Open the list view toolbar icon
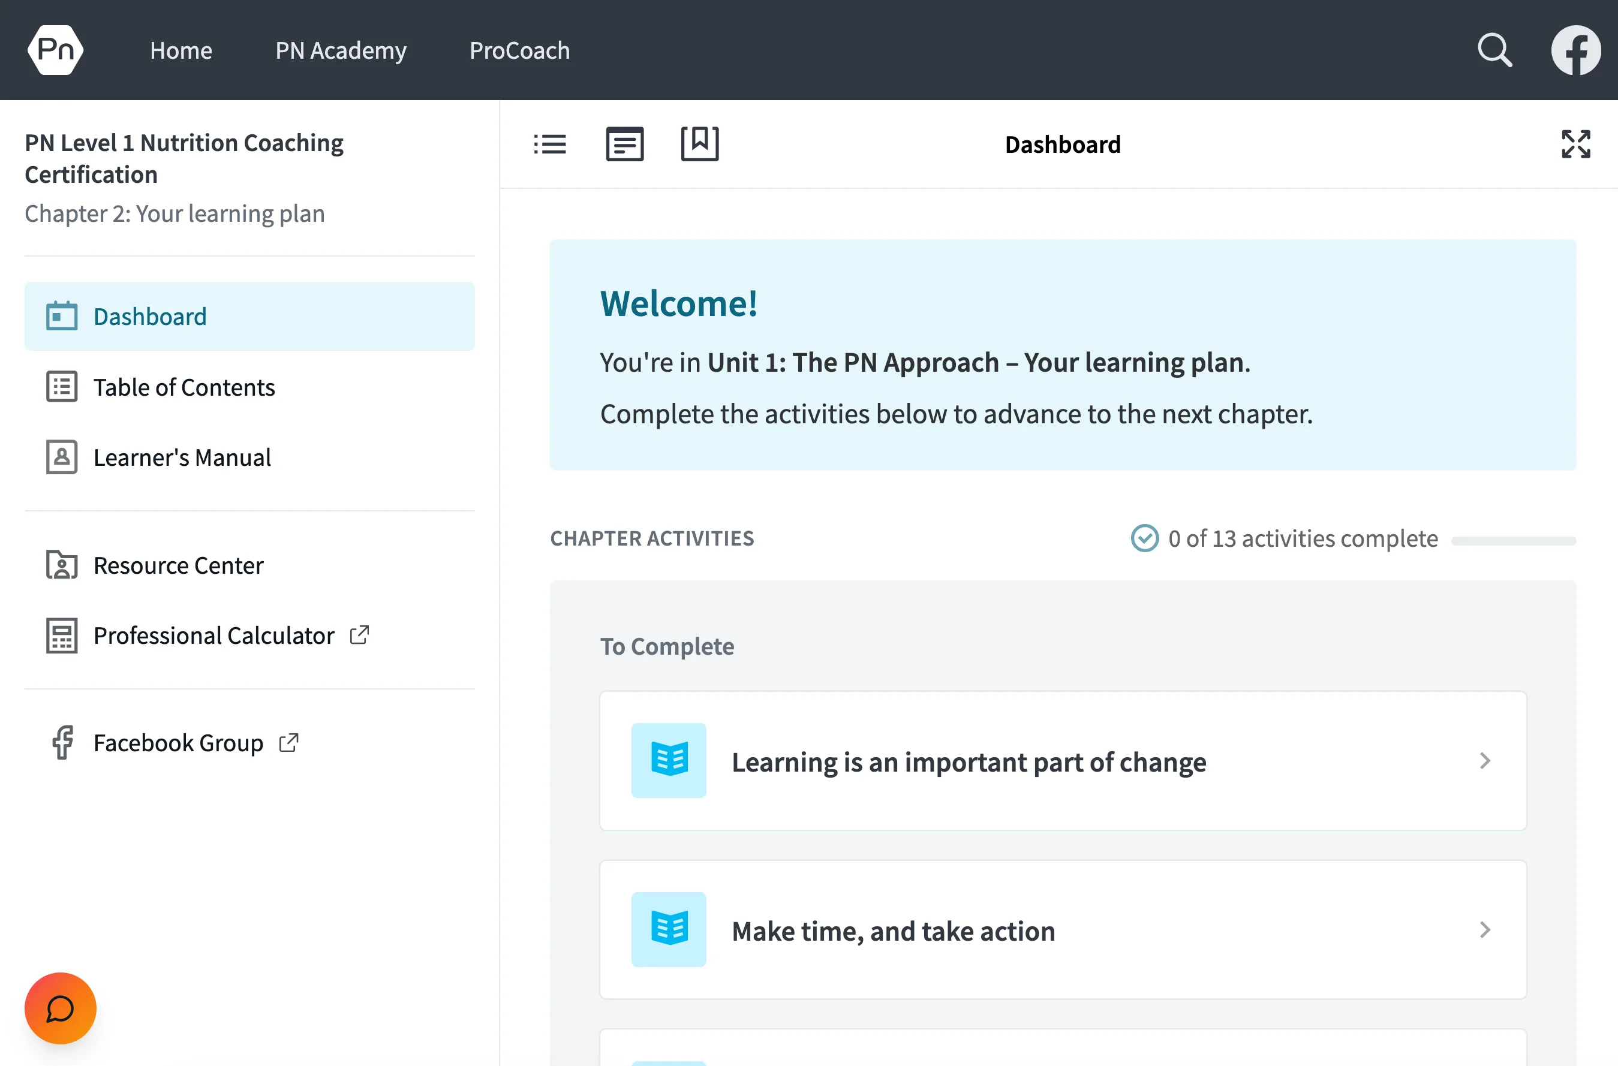The height and width of the screenshot is (1066, 1618). tap(549, 144)
